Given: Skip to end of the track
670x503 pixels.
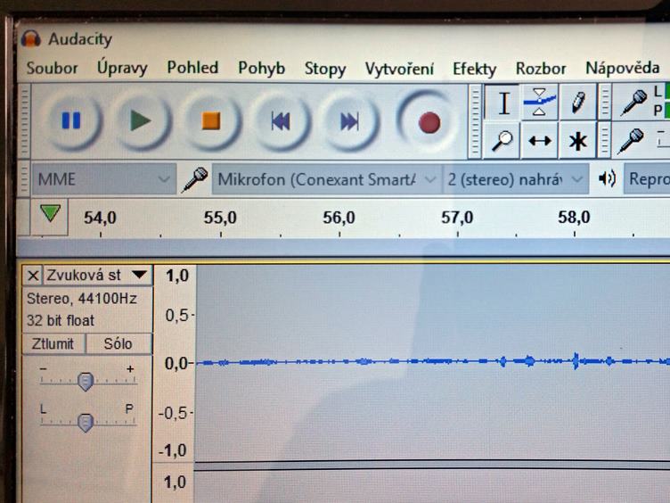Looking at the screenshot, I should tap(350, 122).
